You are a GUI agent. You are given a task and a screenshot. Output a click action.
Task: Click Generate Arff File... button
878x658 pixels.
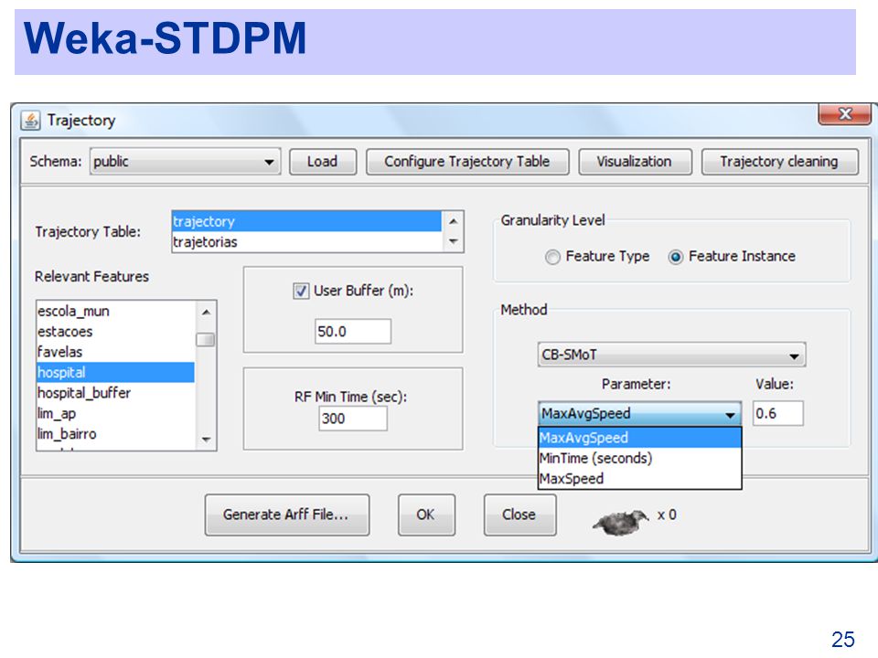286,515
